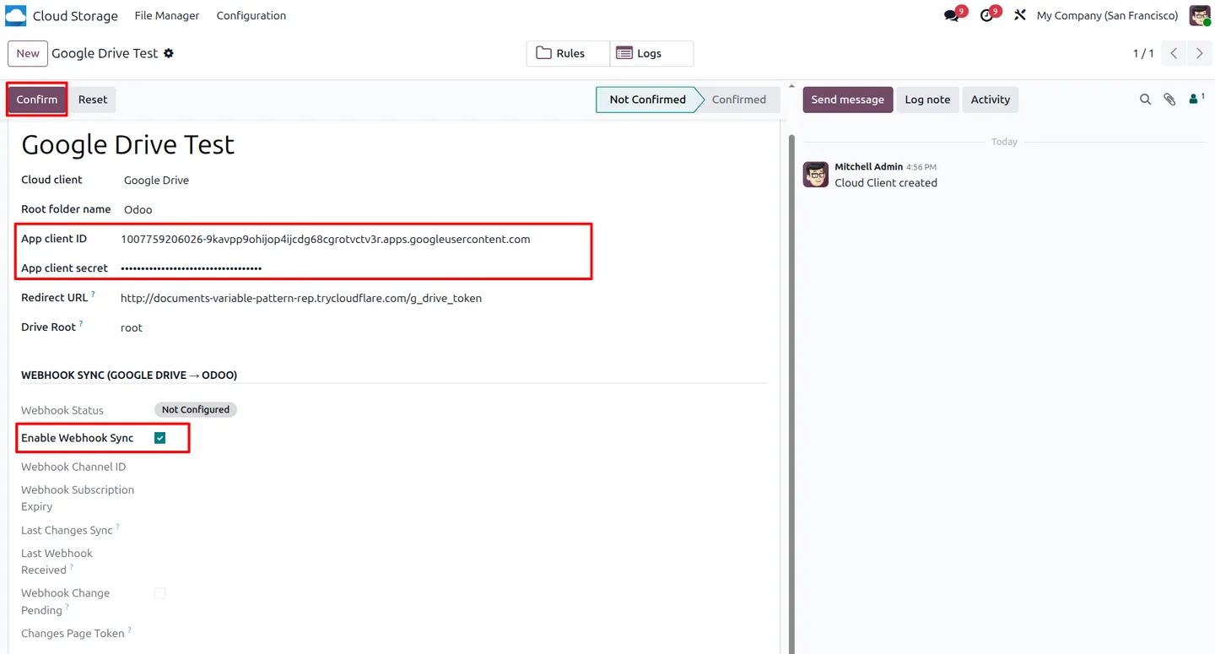Click the Log note button
This screenshot has height=654, width=1215.
(927, 100)
